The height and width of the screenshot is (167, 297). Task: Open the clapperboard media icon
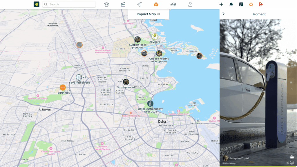(x=123, y=4)
